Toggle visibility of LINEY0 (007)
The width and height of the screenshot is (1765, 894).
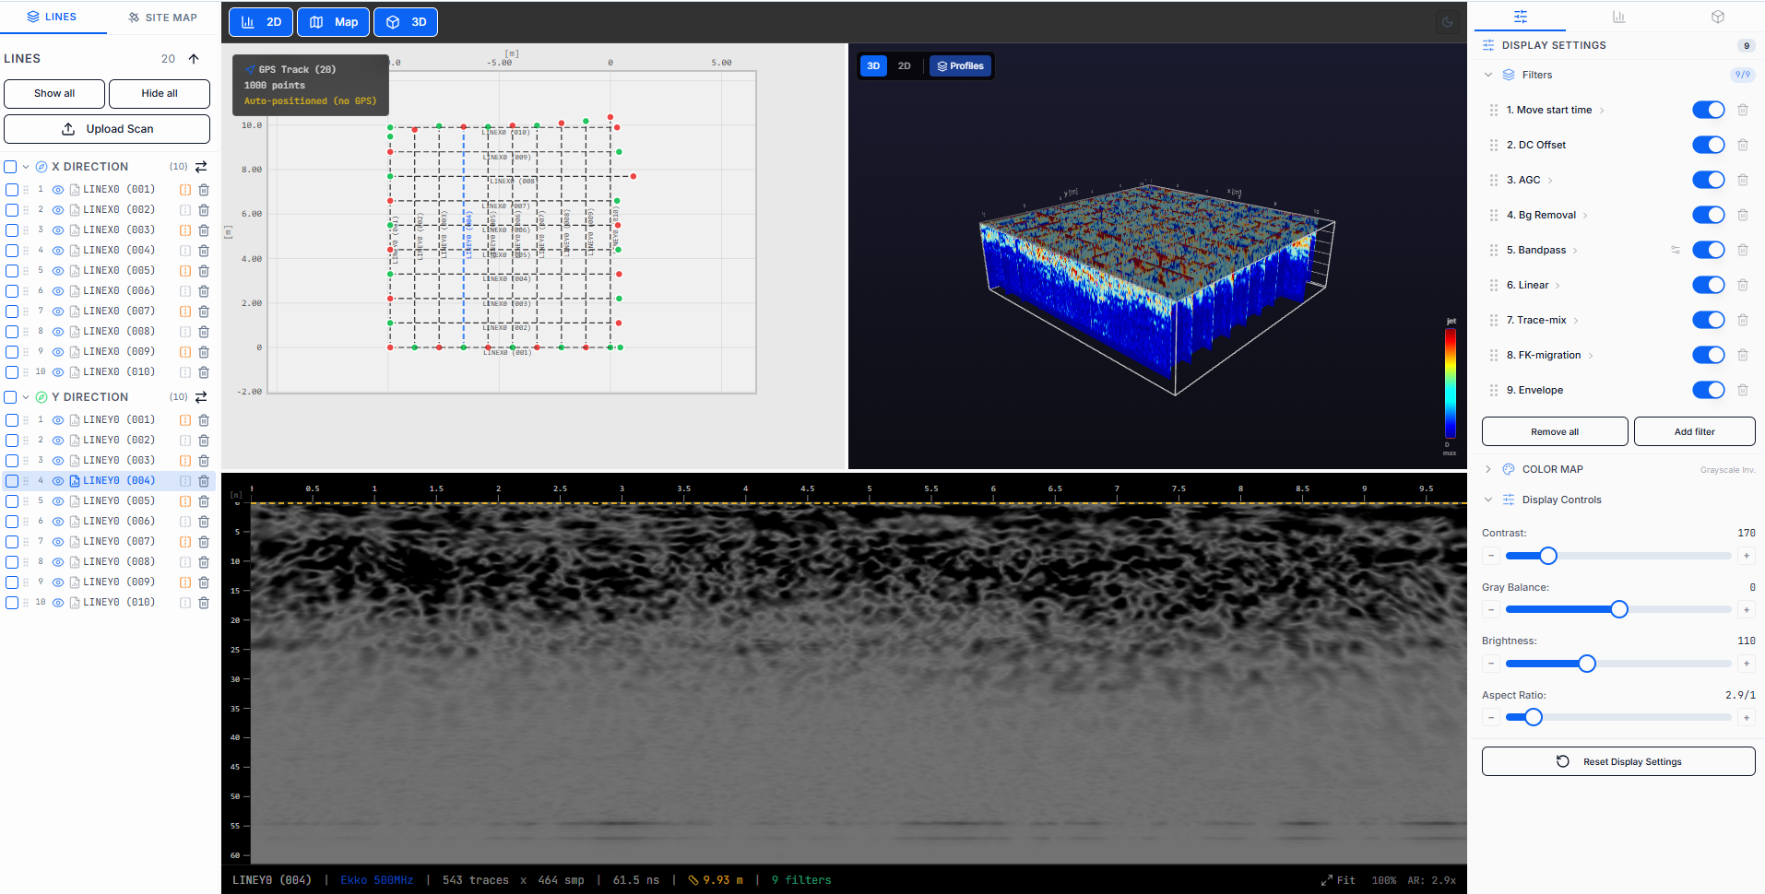[x=58, y=542]
